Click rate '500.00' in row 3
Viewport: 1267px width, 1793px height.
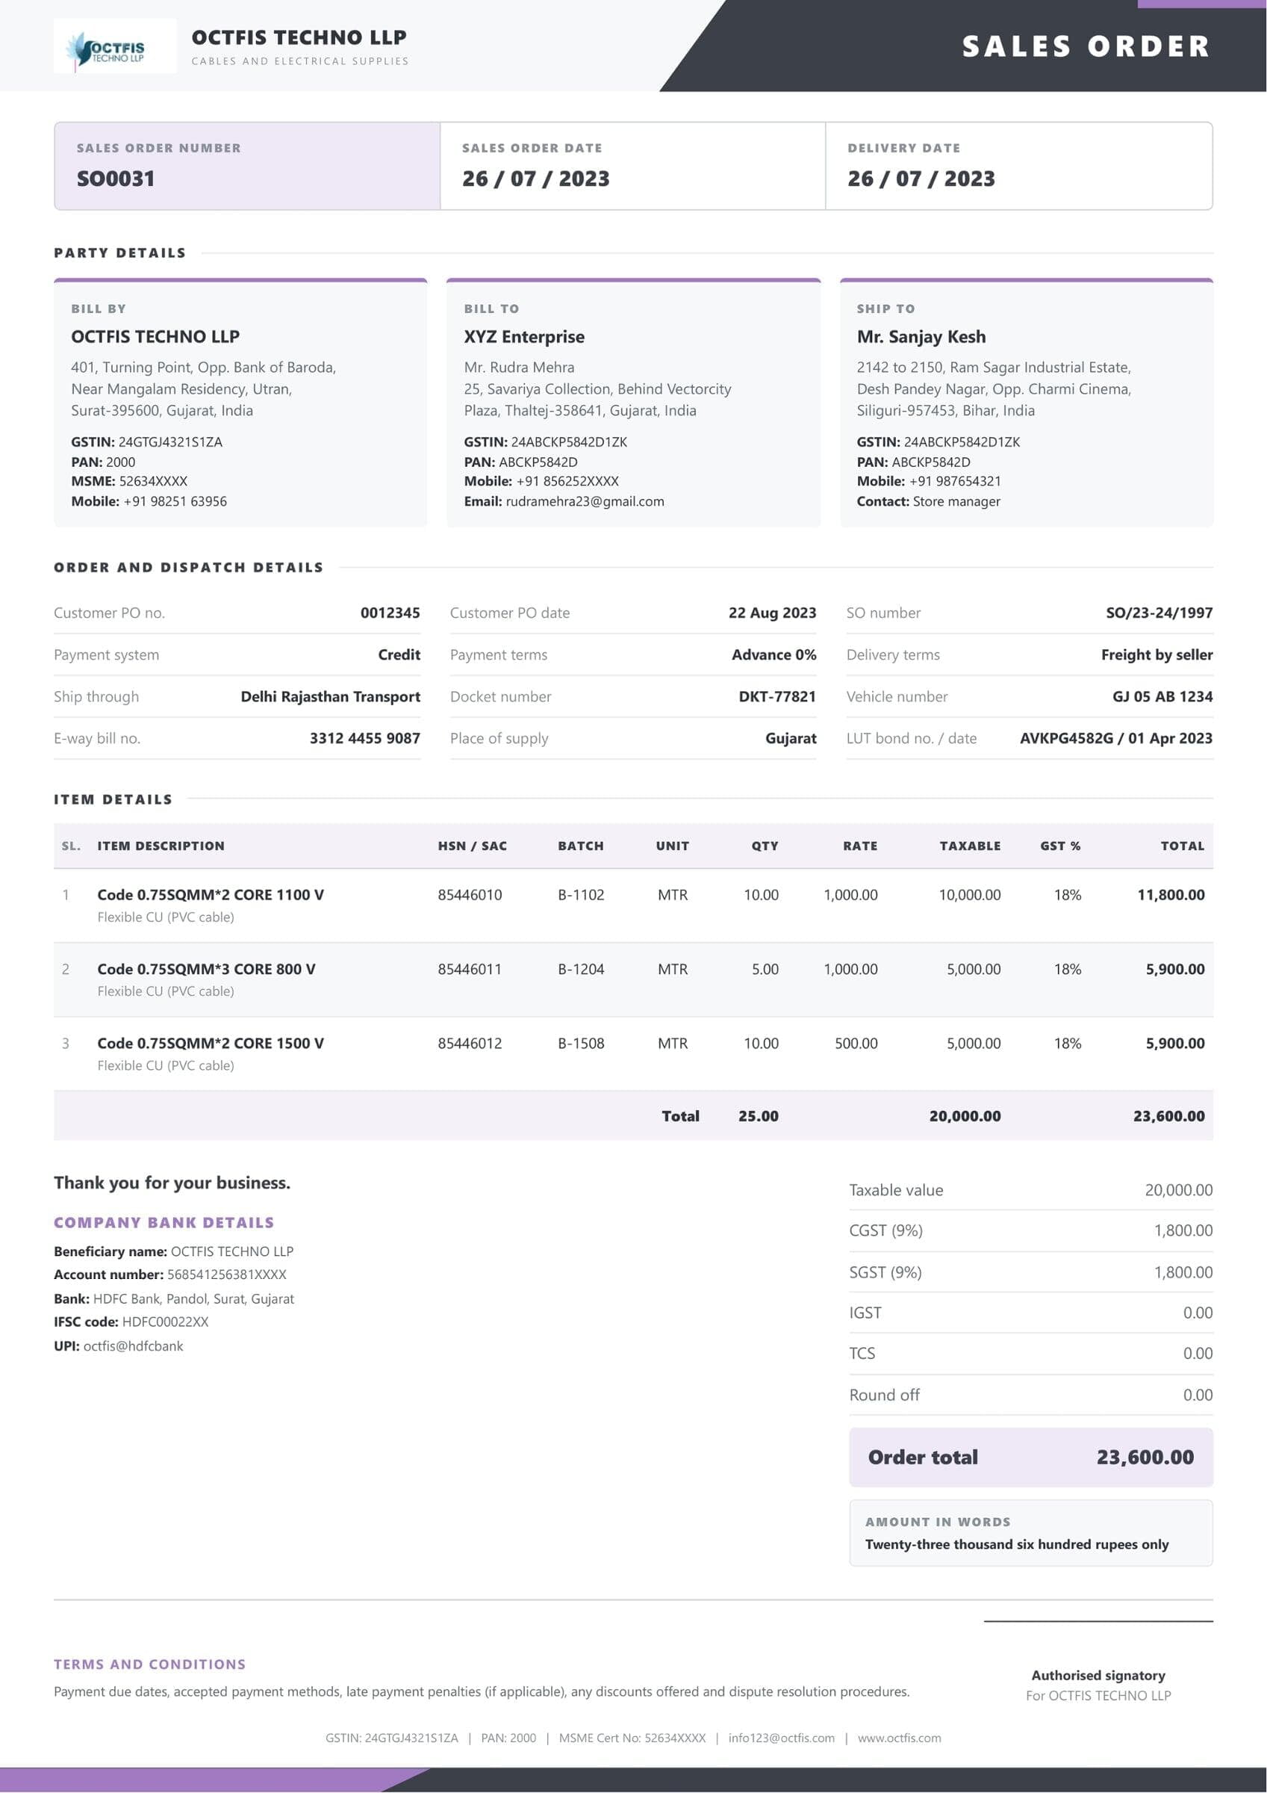[x=856, y=1044]
